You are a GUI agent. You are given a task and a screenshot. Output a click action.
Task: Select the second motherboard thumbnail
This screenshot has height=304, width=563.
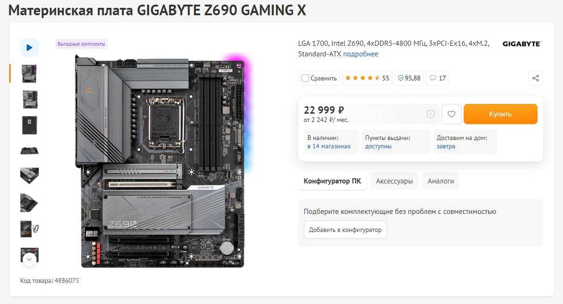point(30,99)
